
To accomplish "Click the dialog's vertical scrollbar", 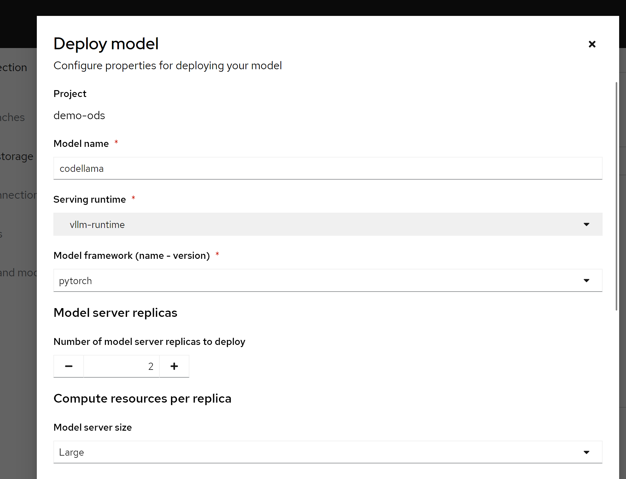I will pos(616,196).
